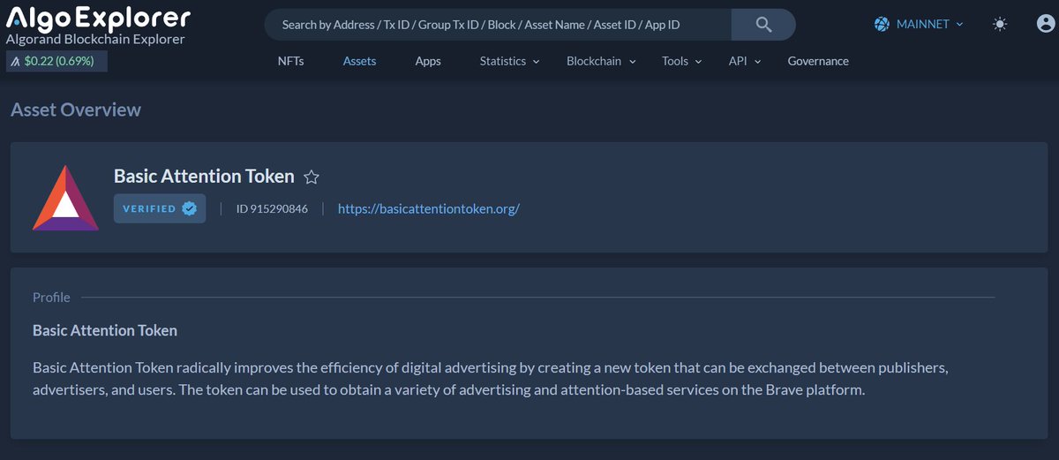Expand the Blockchain menu
1059x460 pixels.
tap(601, 61)
